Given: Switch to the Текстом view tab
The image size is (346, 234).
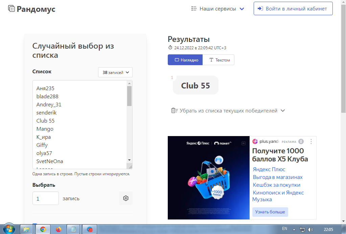Looking at the screenshot, I should pos(218,60).
